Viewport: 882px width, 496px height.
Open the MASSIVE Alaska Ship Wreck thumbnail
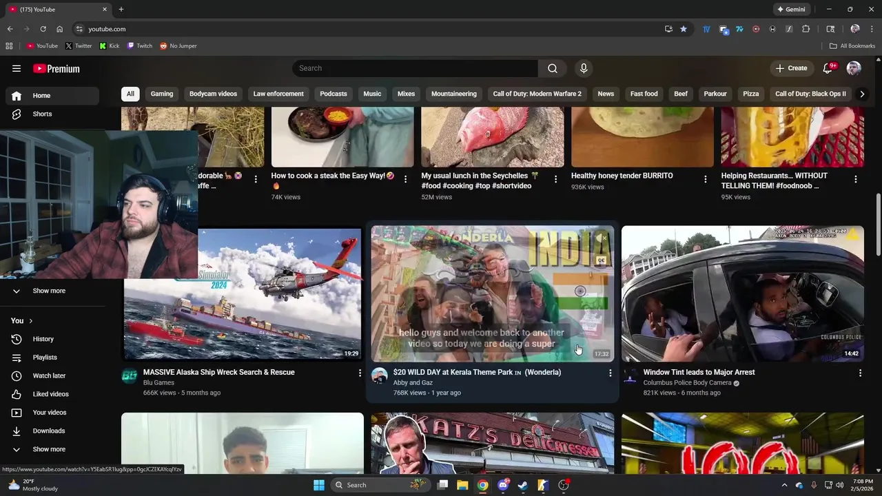click(243, 294)
